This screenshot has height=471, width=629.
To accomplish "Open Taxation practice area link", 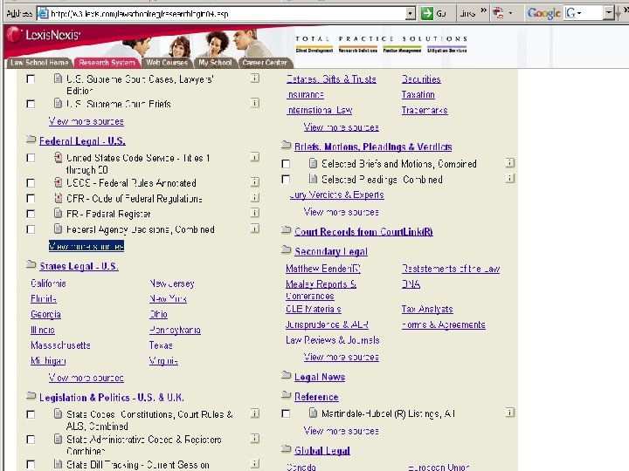I will click(418, 94).
